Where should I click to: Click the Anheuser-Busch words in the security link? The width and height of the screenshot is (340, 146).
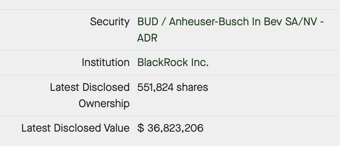point(209,22)
